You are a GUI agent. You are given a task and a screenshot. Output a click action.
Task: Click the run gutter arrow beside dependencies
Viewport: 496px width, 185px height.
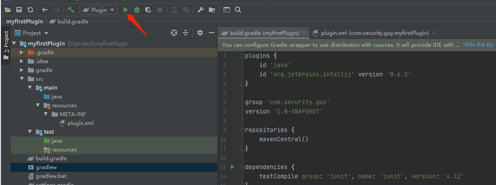pyautogui.click(x=232, y=166)
